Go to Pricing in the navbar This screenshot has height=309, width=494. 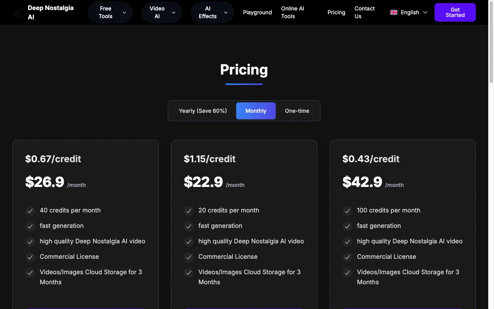coord(337,12)
